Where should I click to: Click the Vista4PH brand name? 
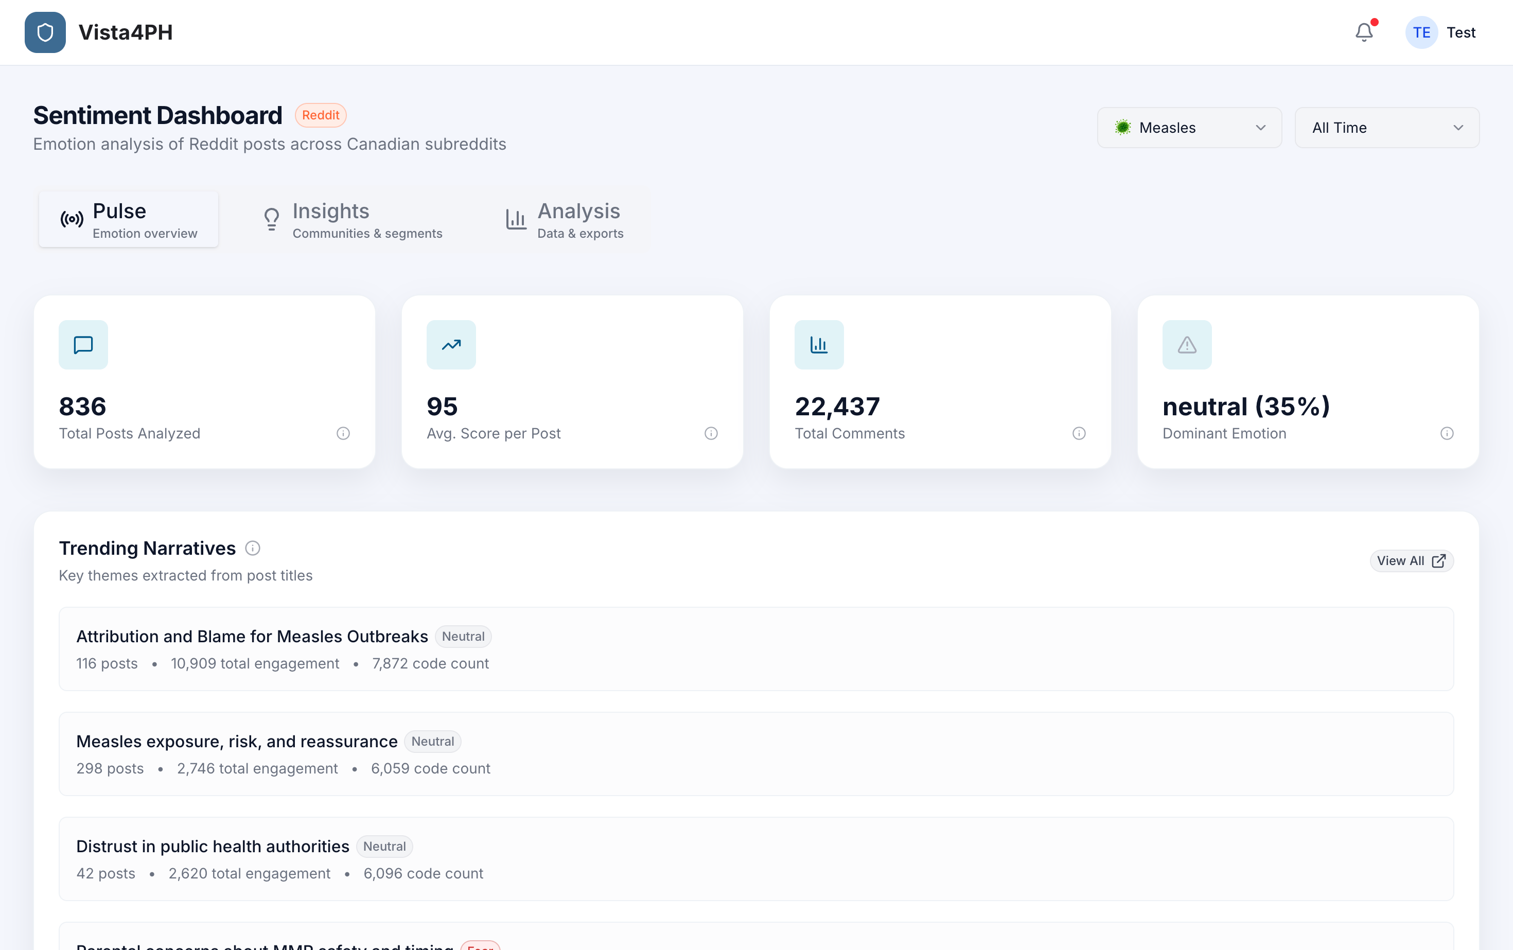click(126, 32)
